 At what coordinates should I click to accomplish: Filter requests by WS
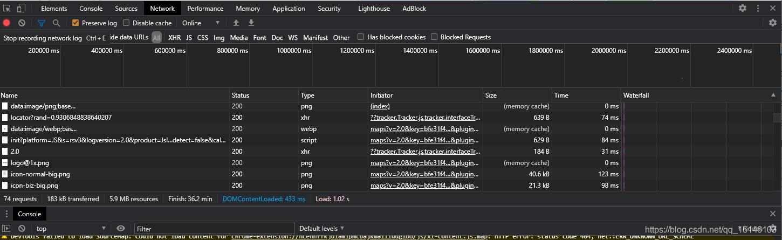293,37
